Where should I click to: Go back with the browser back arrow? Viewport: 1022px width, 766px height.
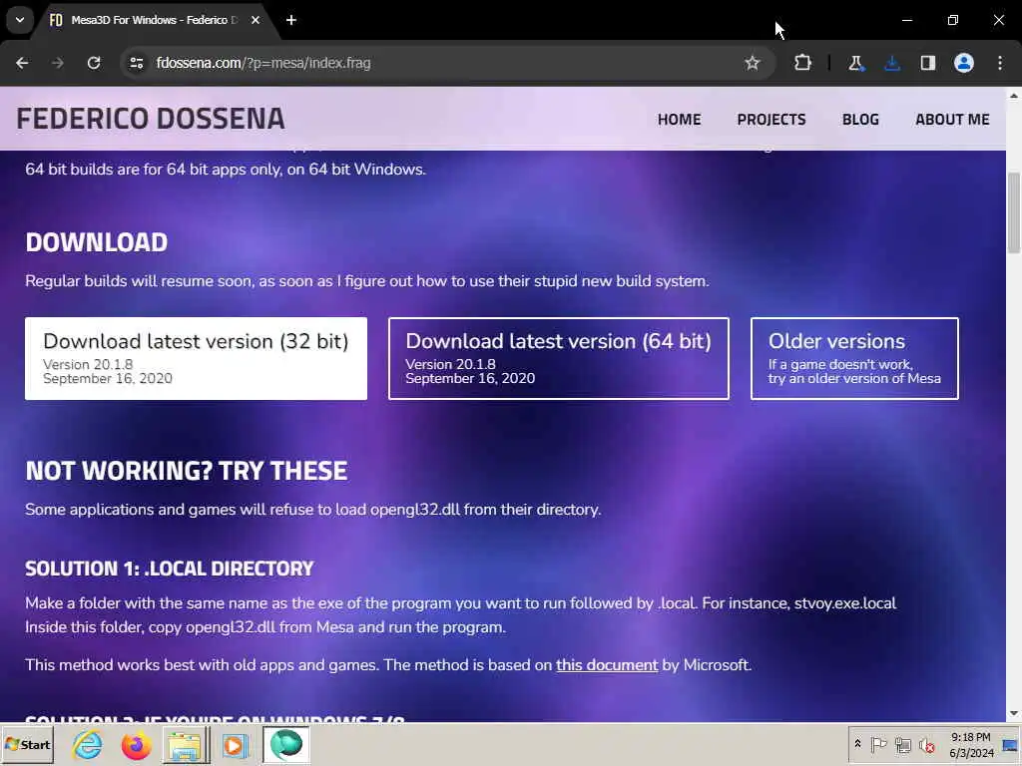coord(22,63)
